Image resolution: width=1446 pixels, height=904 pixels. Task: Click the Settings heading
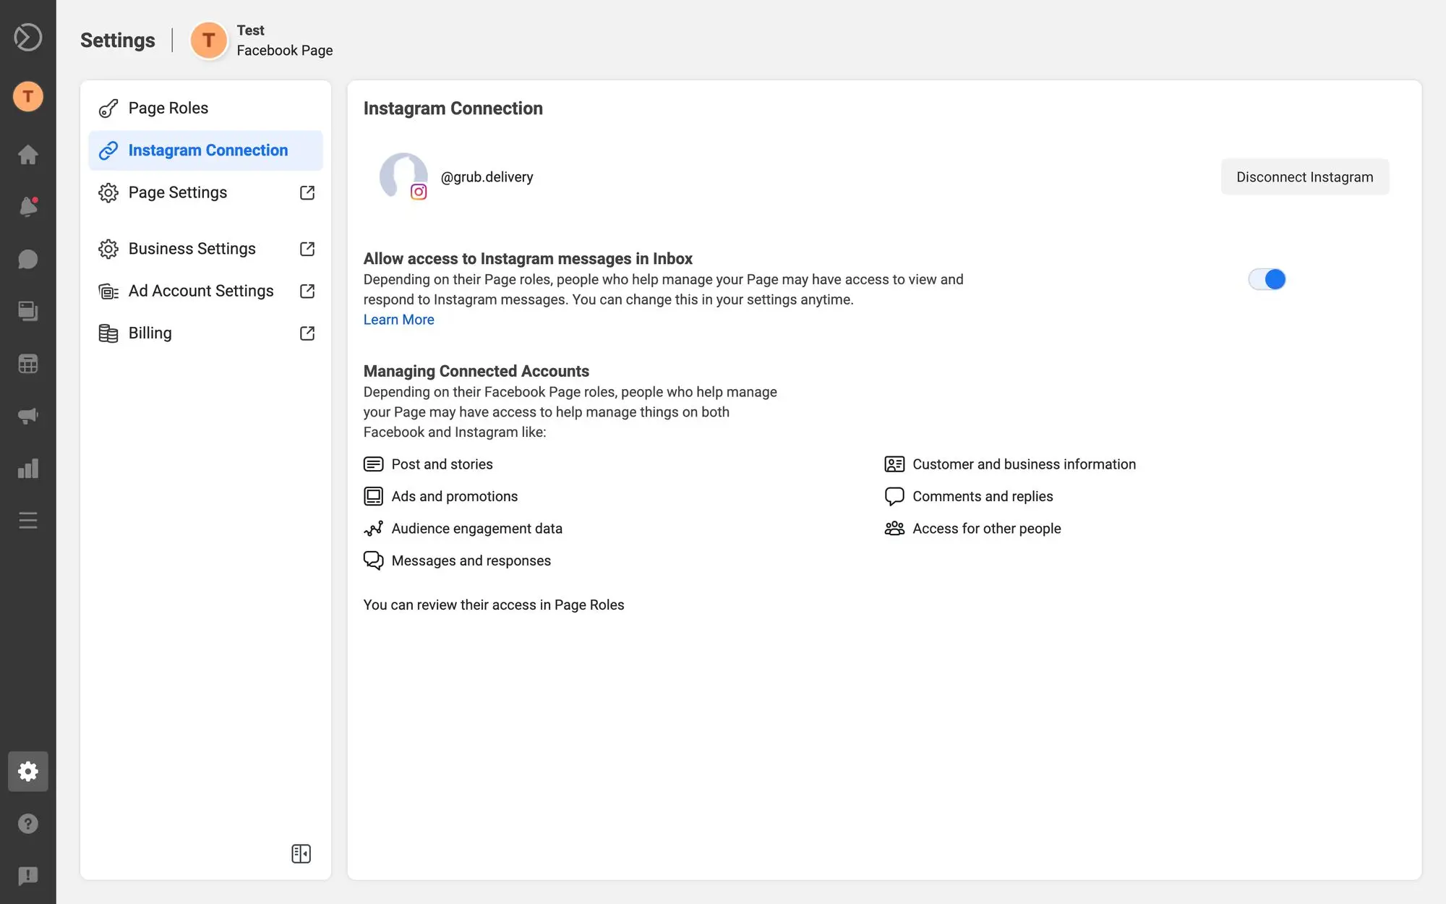point(117,40)
